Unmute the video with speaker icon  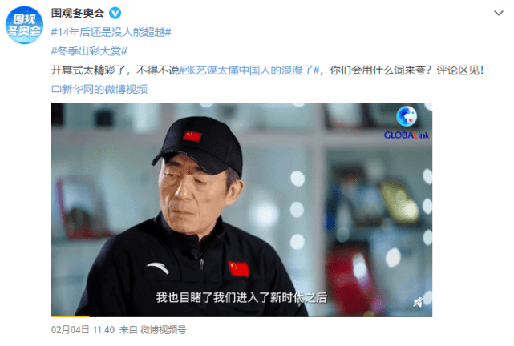(419, 302)
